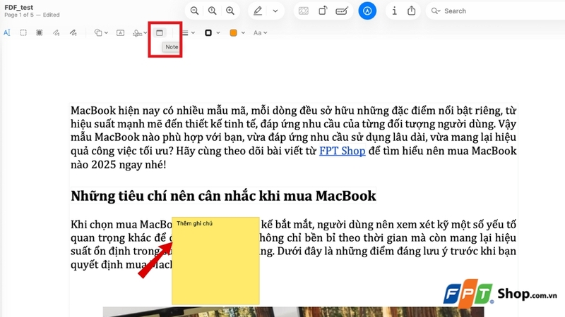Select the Rectangular Selection tool
The height and width of the screenshot is (317, 565).
pyautogui.click(x=23, y=32)
